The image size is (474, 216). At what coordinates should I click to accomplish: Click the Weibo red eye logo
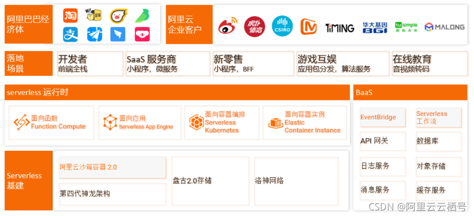228,26
